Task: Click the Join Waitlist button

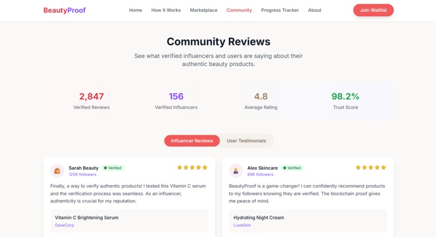Action: [x=373, y=10]
